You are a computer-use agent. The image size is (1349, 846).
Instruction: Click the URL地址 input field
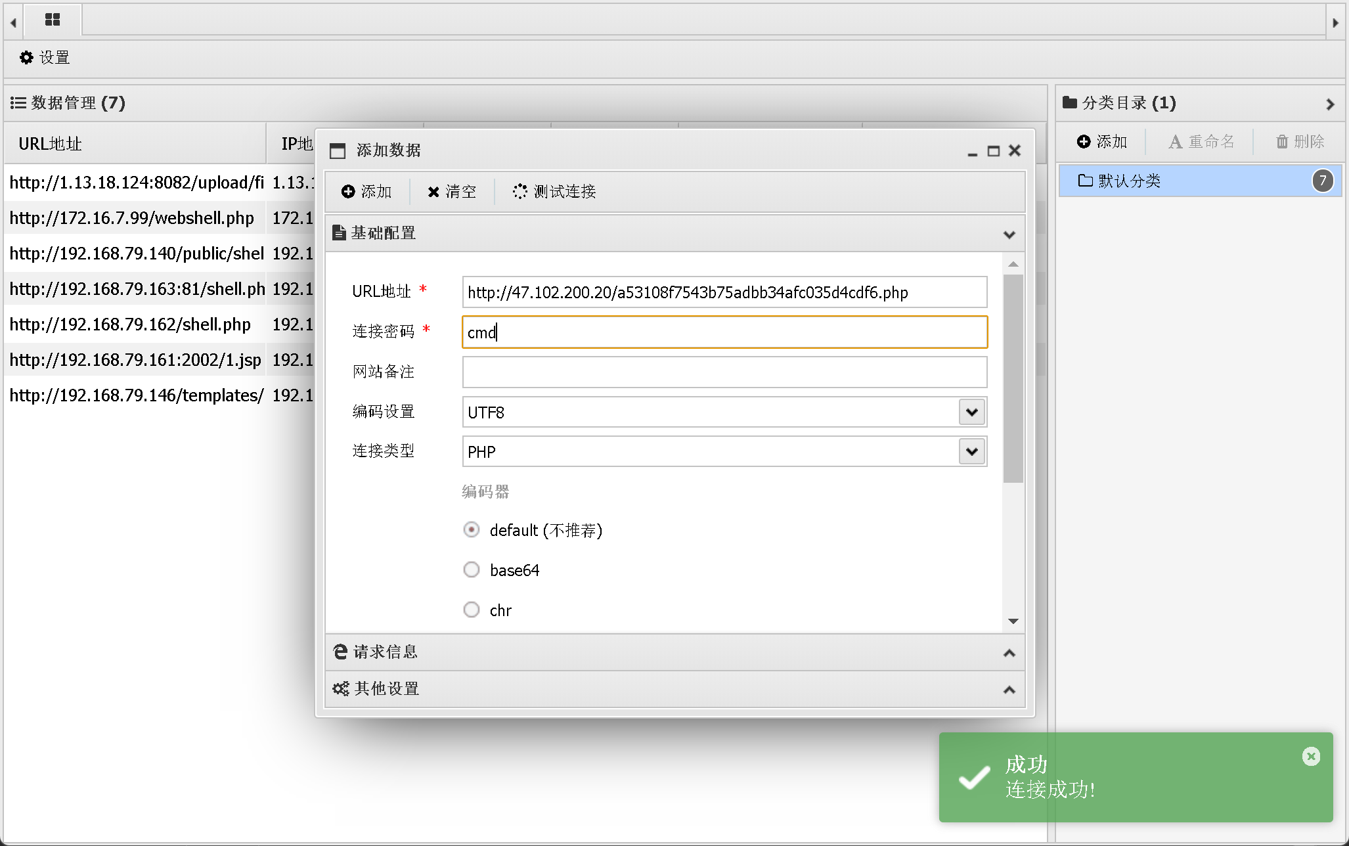(x=724, y=292)
